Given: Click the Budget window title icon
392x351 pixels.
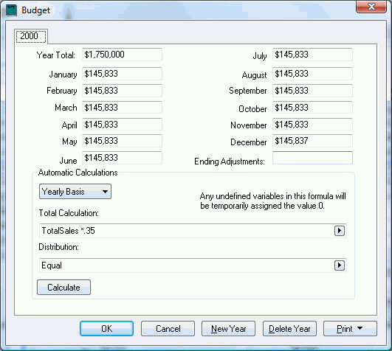Looking at the screenshot, I should (11, 10).
